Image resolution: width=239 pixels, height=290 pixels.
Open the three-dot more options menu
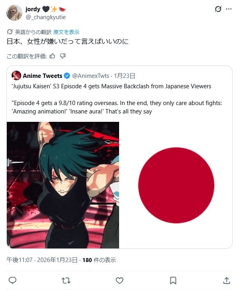pyautogui.click(x=229, y=9)
